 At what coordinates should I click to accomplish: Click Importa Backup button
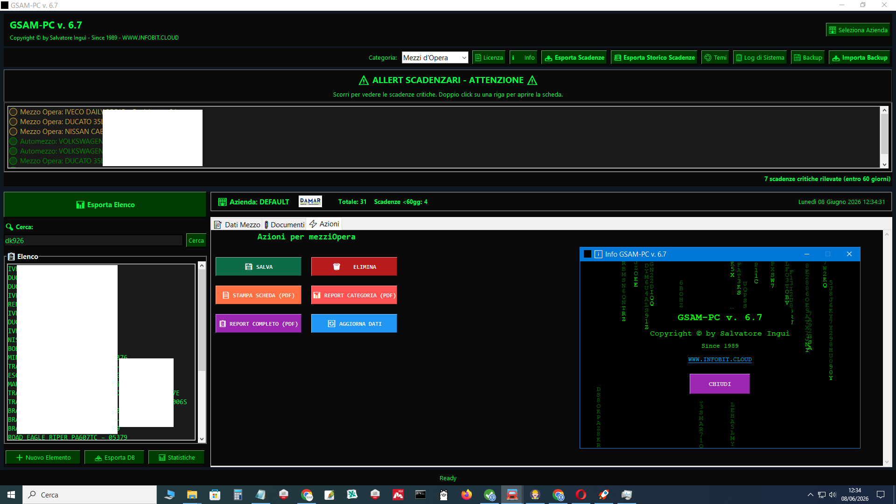click(x=860, y=57)
